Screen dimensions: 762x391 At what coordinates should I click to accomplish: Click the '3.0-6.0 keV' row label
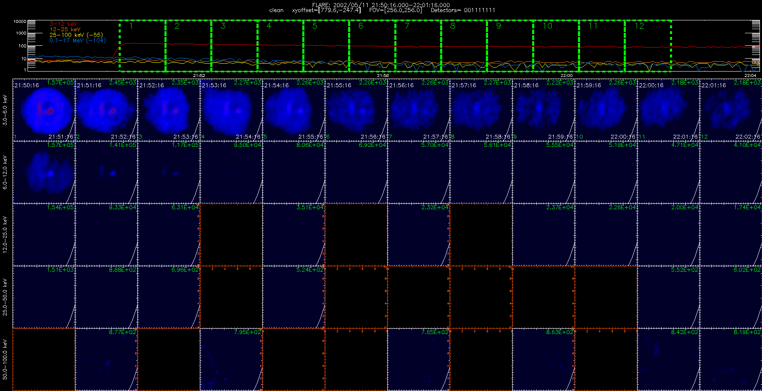click(x=5, y=110)
